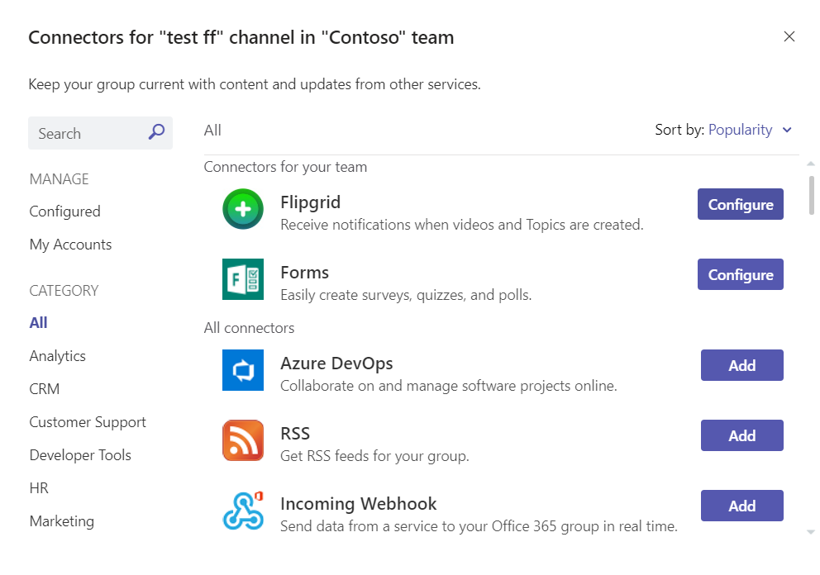Add the Azure DevOps connector
820x575 pixels.
pyautogui.click(x=741, y=365)
